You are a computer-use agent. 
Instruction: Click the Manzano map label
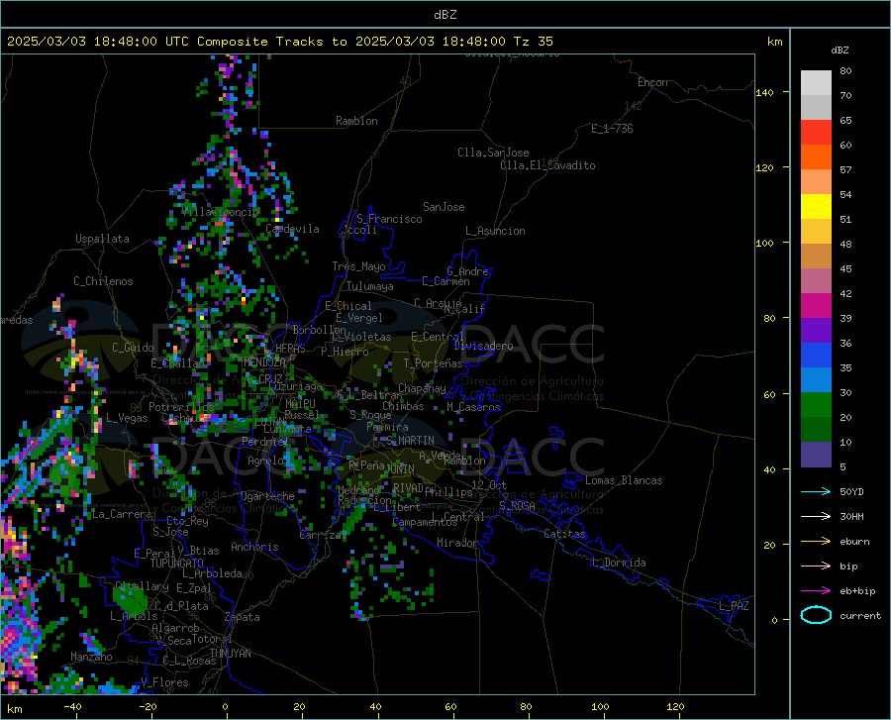pyautogui.click(x=91, y=657)
